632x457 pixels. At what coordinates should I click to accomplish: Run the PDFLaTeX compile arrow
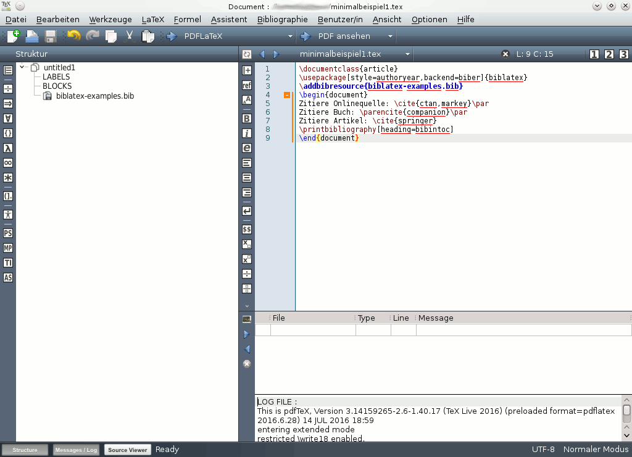point(172,36)
